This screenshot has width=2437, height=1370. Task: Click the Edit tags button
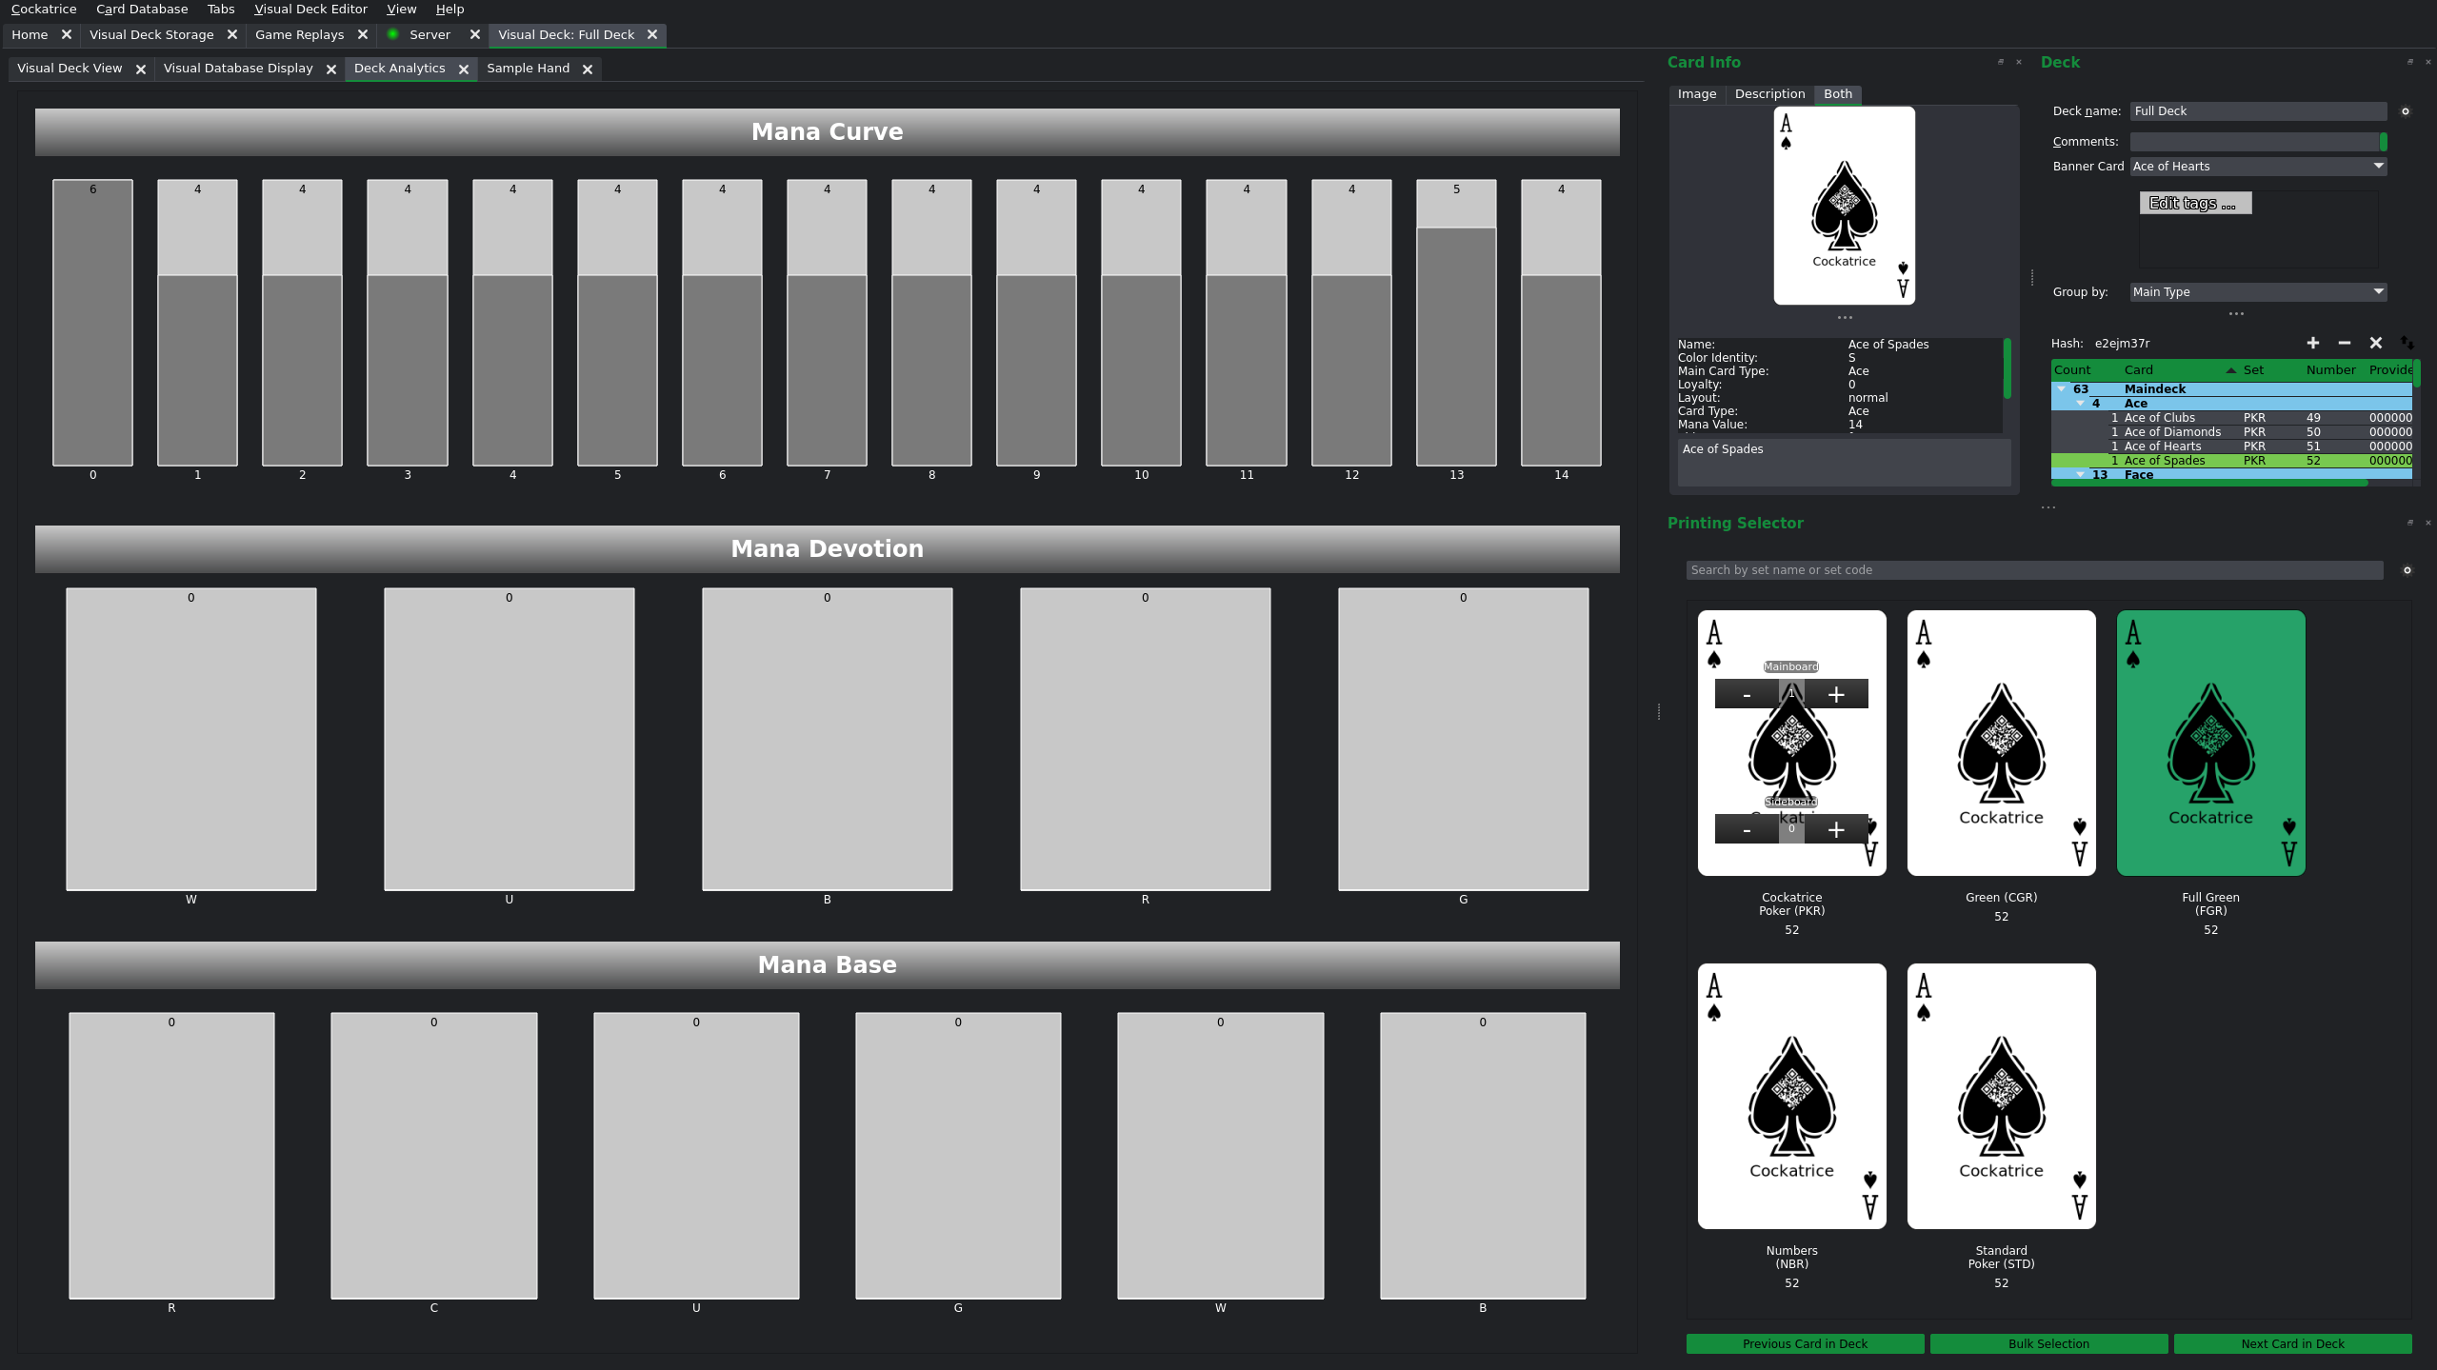point(2194,204)
